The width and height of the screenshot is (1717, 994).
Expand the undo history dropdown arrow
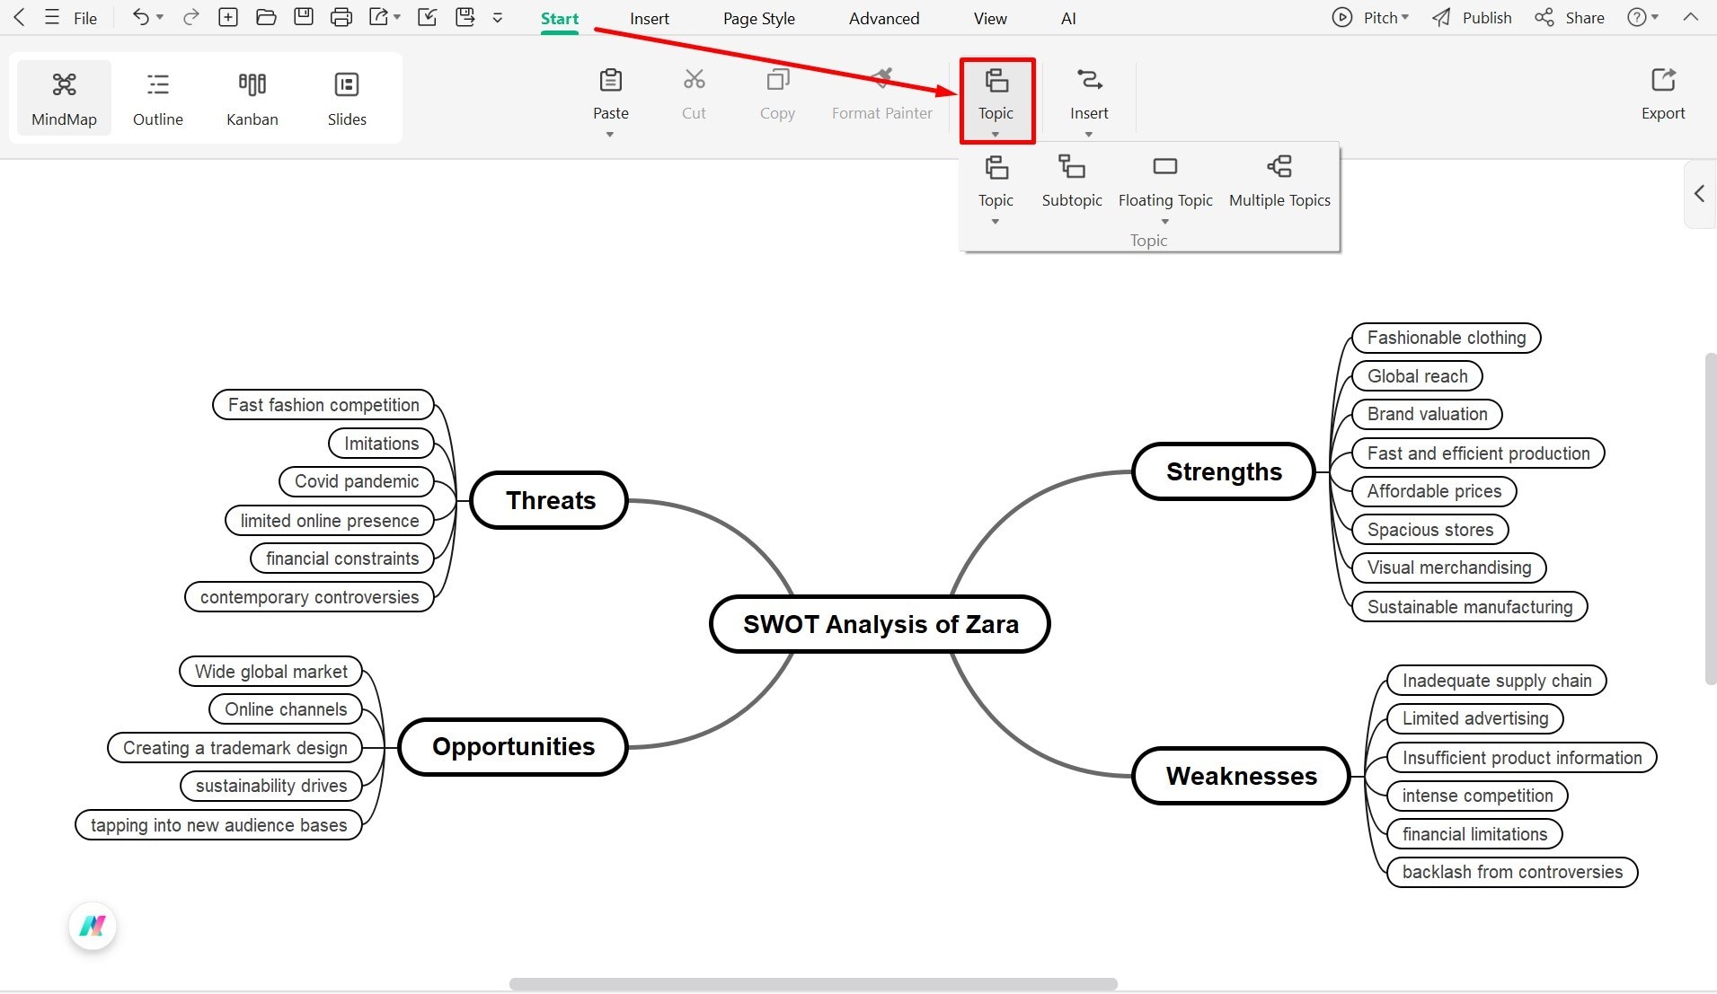tap(160, 17)
